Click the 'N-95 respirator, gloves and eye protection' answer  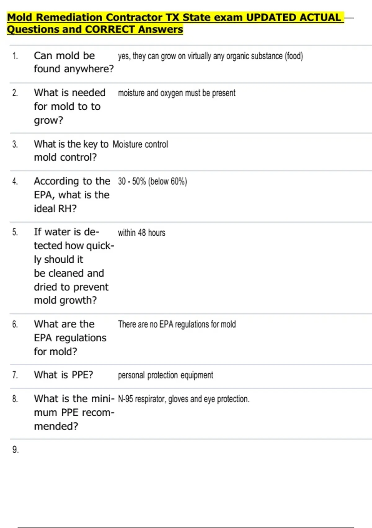(x=184, y=399)
